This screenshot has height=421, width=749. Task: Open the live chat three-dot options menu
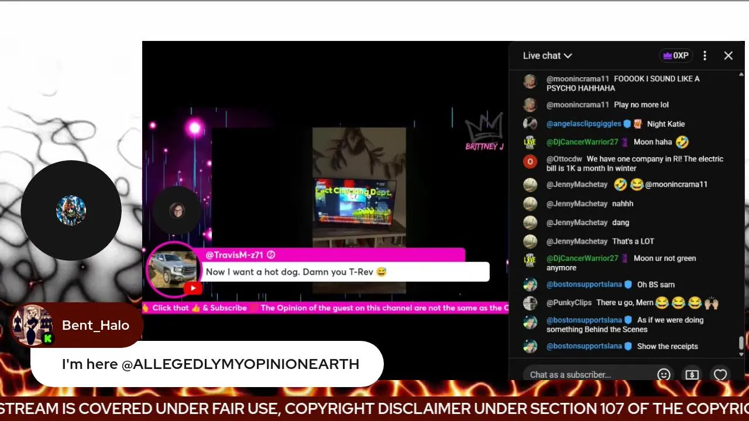(705, 56)
